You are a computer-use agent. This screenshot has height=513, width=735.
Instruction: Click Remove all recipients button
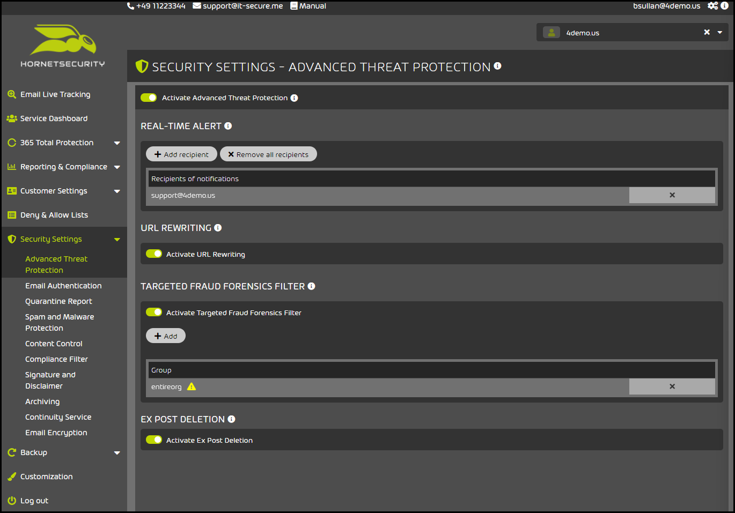[268, 154]
